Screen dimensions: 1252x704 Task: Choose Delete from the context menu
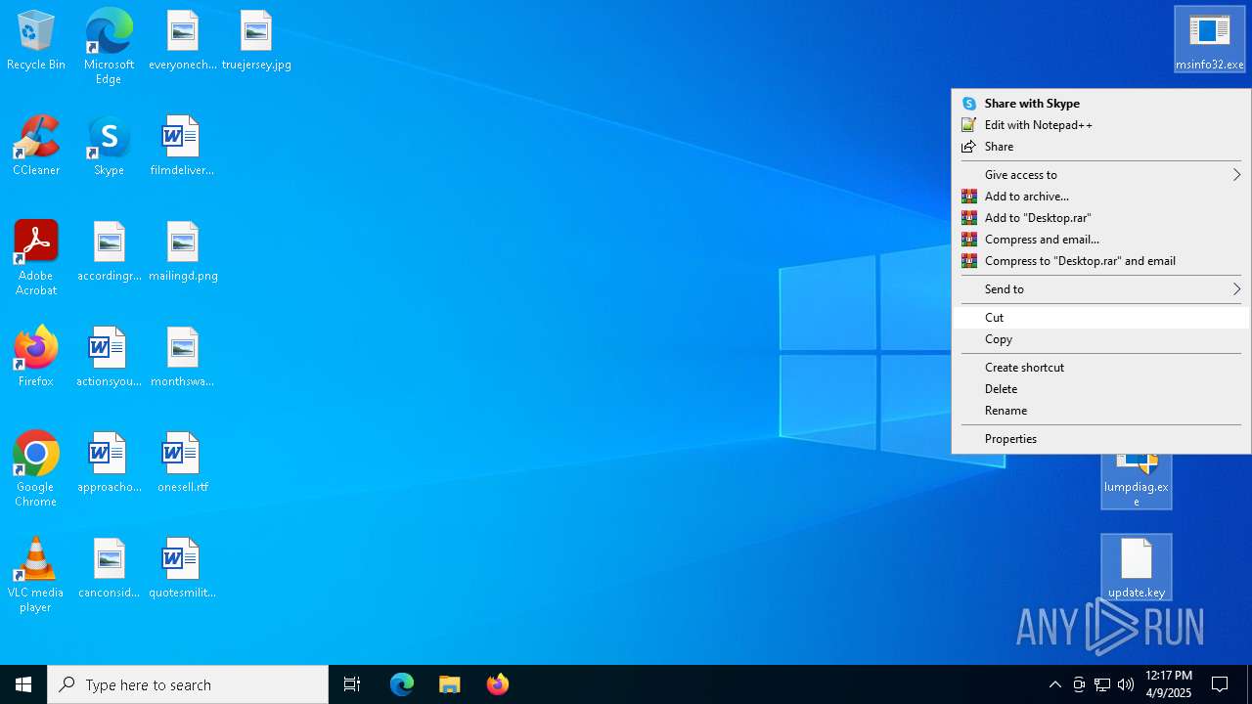click(1100, 389)
